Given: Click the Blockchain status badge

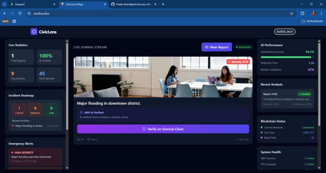Looking at the screenshot, I should point(243,47).
